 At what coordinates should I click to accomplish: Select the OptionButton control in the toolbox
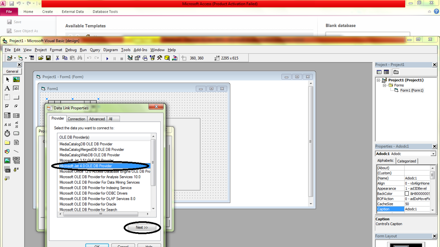[16, 106]
